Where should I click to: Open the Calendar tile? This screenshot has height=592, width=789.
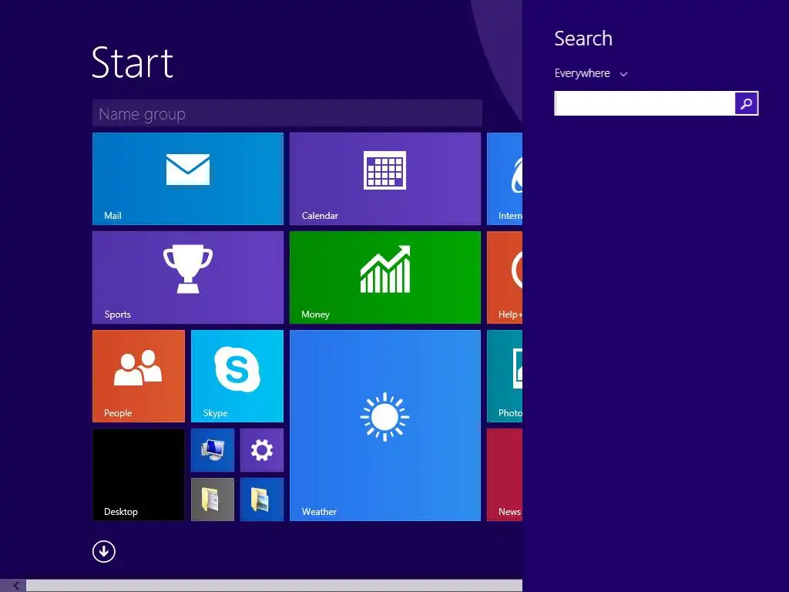click(x=385, y=179)
